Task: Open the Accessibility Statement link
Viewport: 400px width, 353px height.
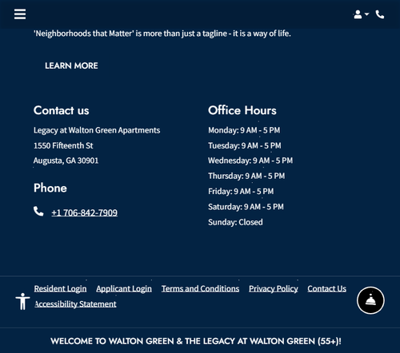Action: click(75, 304)
